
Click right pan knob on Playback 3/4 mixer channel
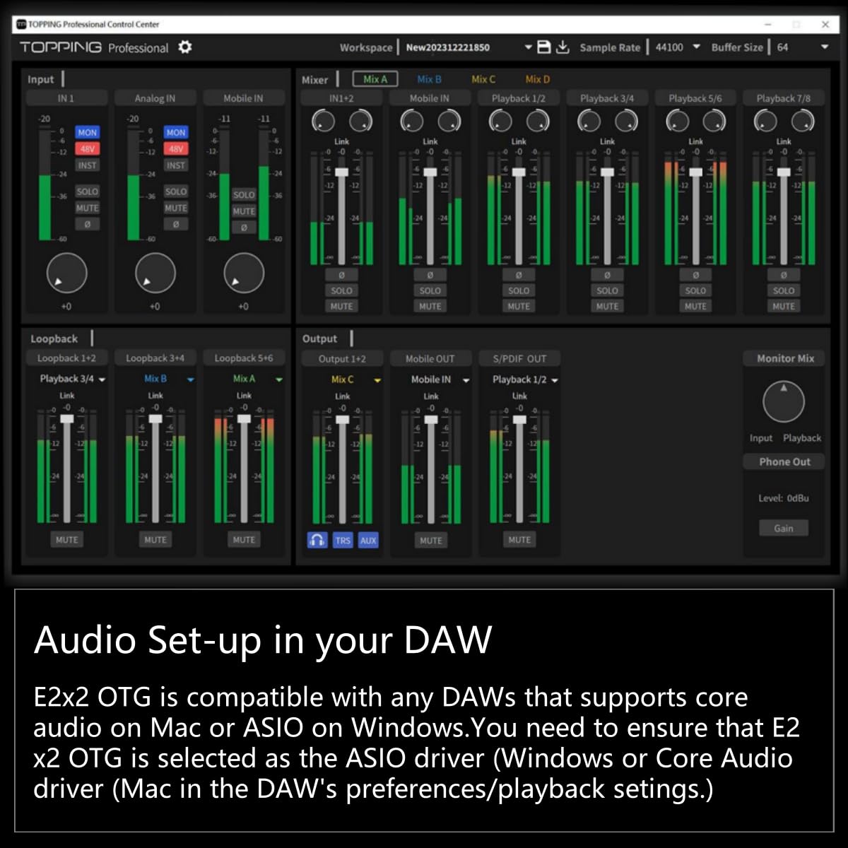(626, 122)
